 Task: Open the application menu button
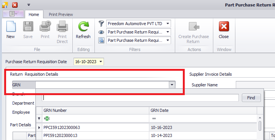tap(13, 14)
